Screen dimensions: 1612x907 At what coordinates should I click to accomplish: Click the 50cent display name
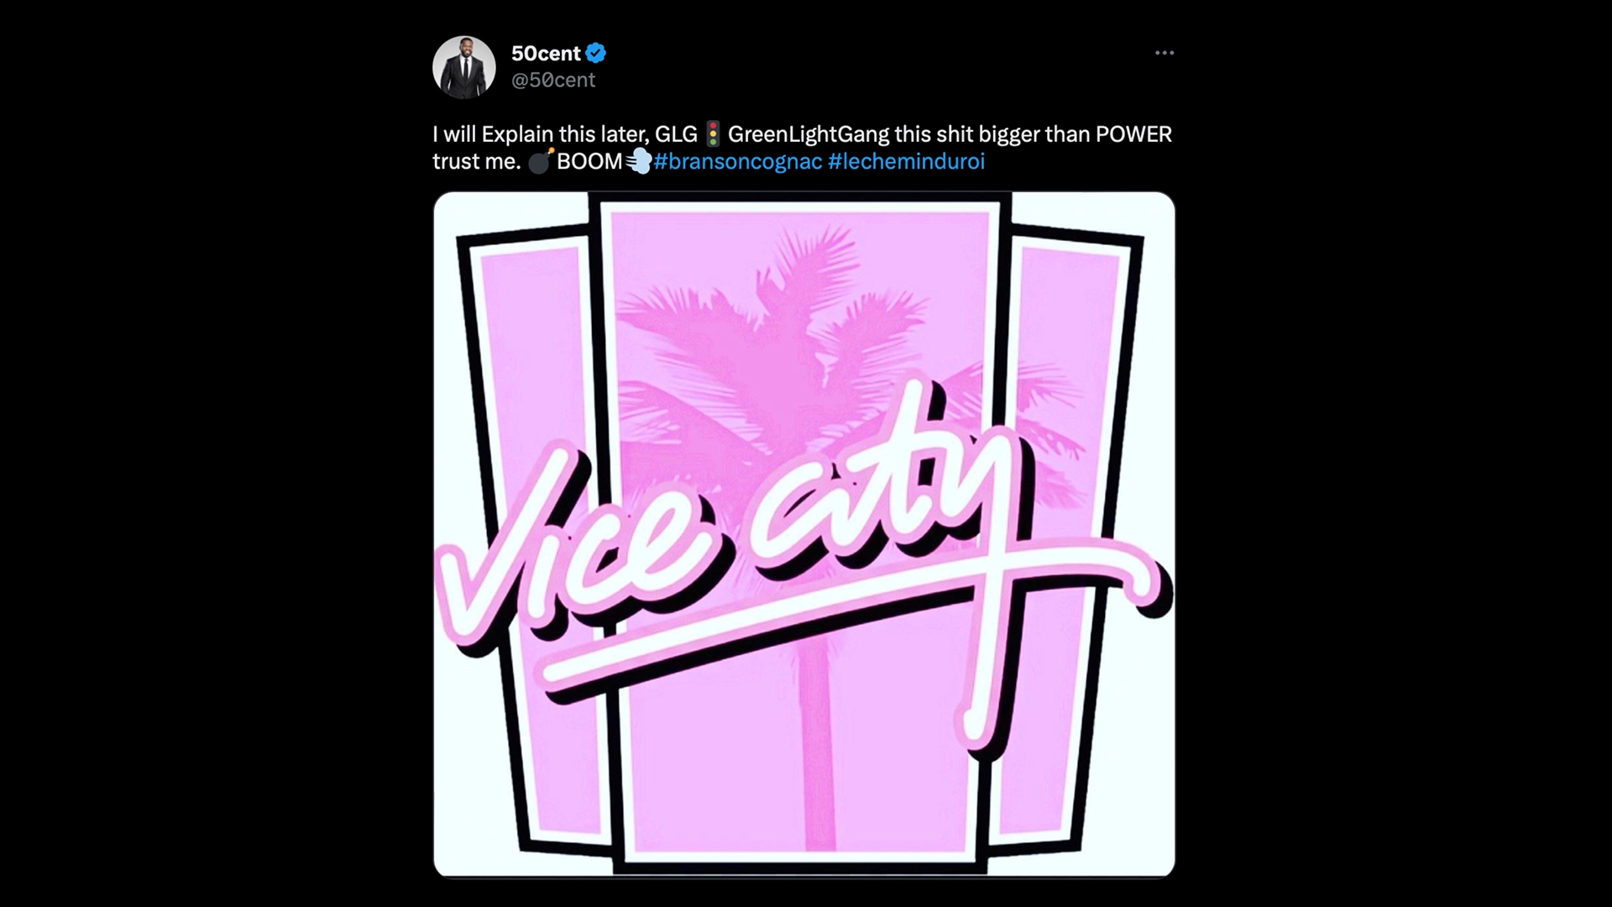pos(546,53)
